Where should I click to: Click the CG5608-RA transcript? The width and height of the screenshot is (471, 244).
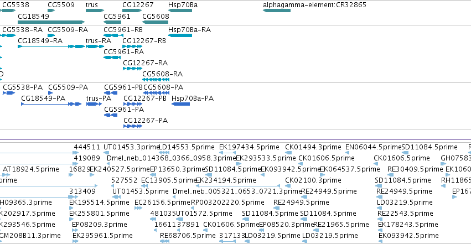tap(156, 80)
